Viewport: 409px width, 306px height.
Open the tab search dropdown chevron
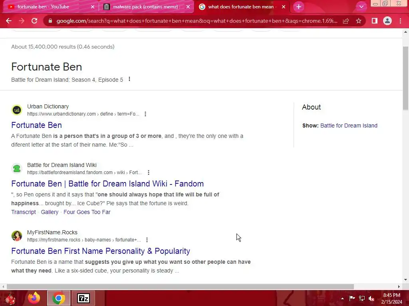361,7
